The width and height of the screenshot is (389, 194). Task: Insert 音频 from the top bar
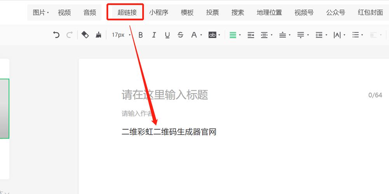pyautogui.click(x=90, y=12)
